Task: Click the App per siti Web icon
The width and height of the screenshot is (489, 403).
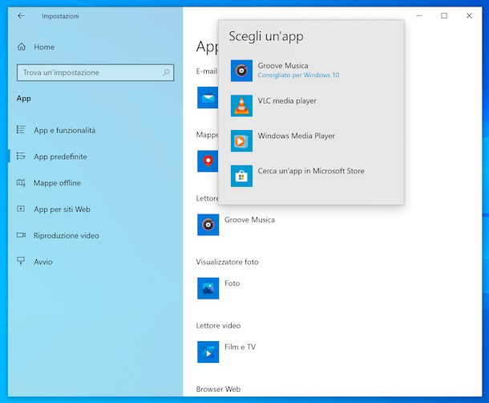Action: click(x=21, y=209)
